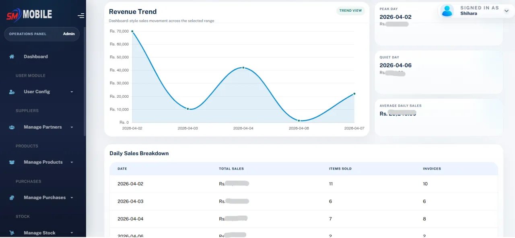The height and width of the screenshot is (238, 515).
Task: Click the Manage Purchases coins icon
Action: pyautogui.click(x=12, y=198)
